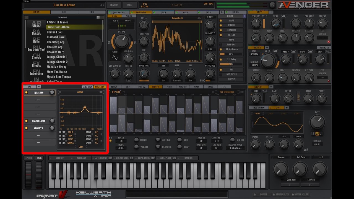Toggle the PITCH1 routing LED
The width and height of the screenshot is (354, 199).
[x=221, y=25]
